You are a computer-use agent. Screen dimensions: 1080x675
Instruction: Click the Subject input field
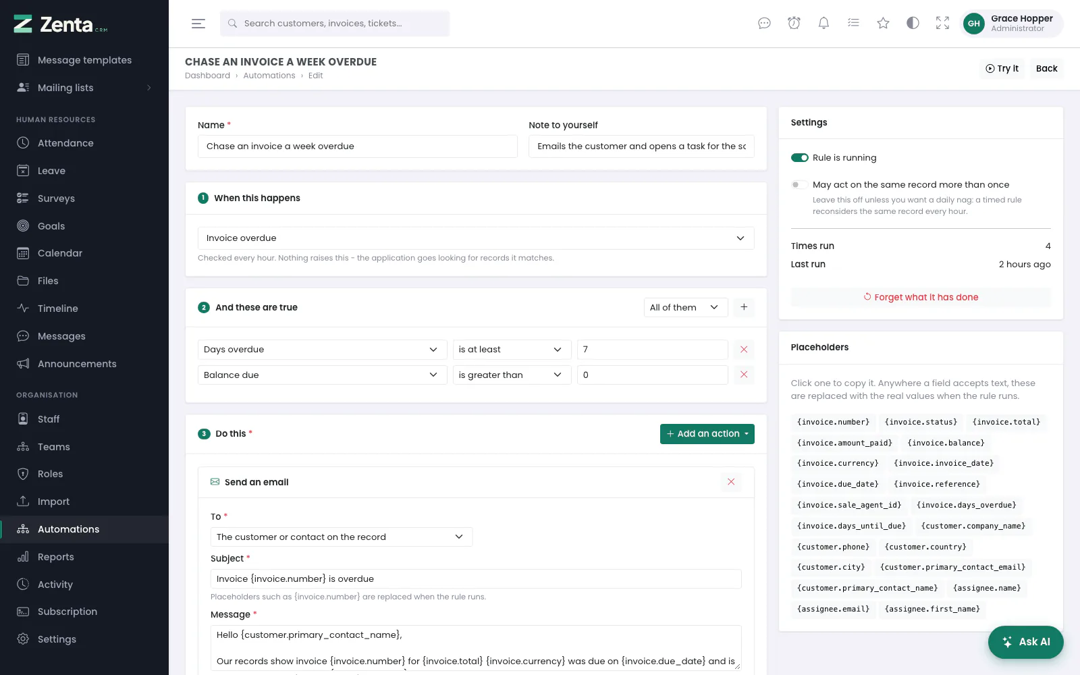pos(476,579)
